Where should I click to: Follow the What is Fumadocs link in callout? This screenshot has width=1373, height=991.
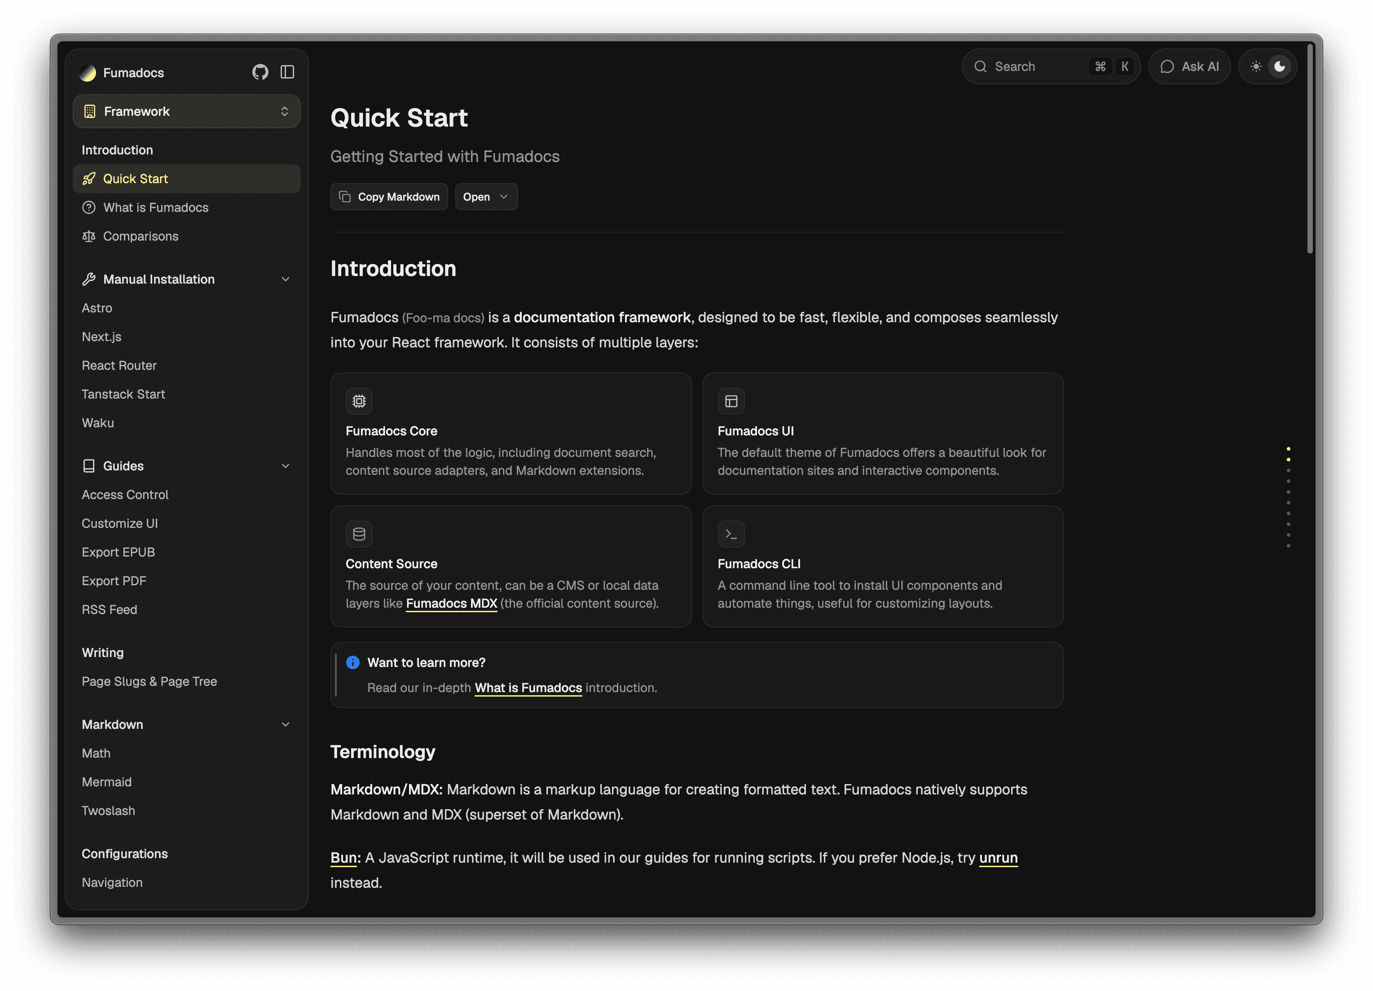click(x=528, y=688)
